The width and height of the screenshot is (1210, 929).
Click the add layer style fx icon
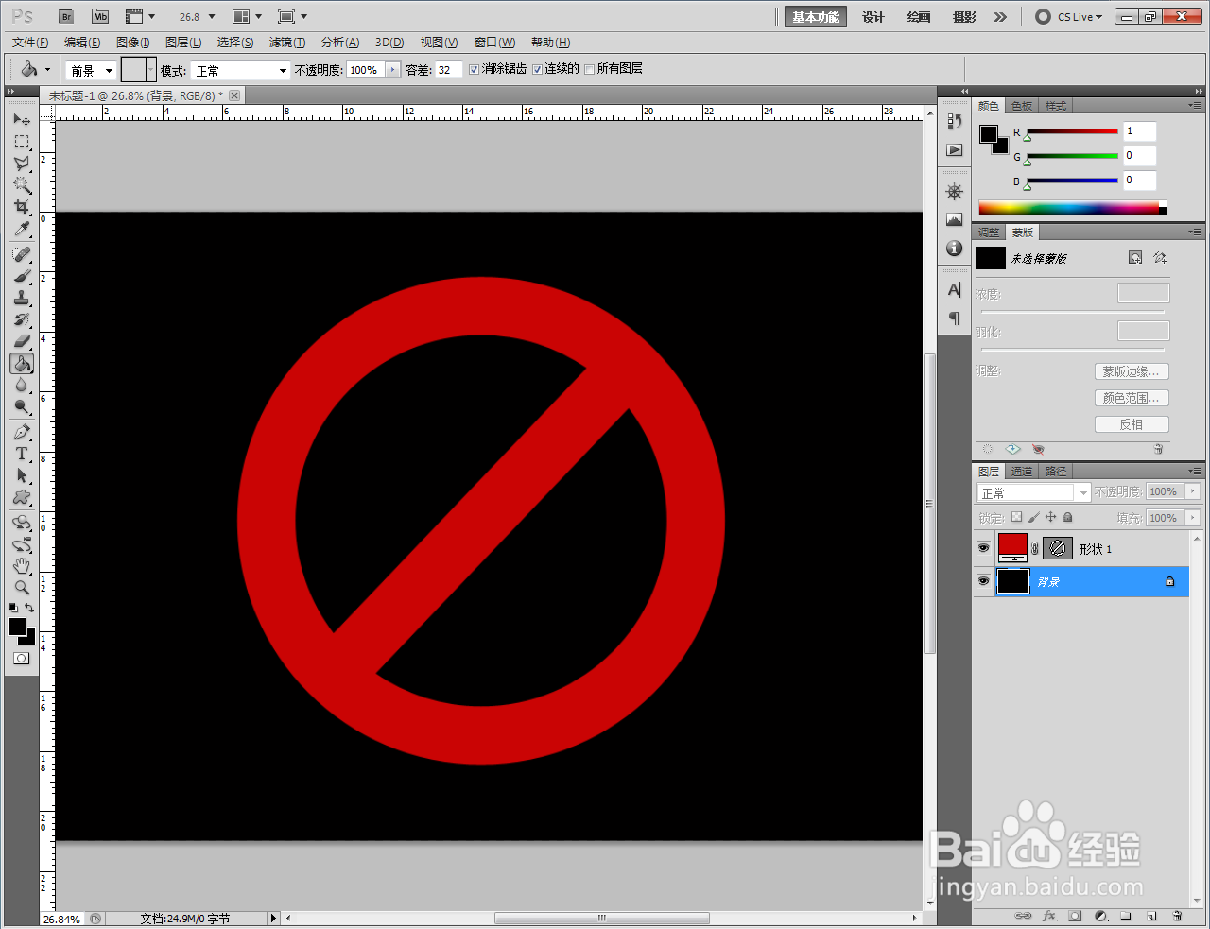coord(1049,916)
